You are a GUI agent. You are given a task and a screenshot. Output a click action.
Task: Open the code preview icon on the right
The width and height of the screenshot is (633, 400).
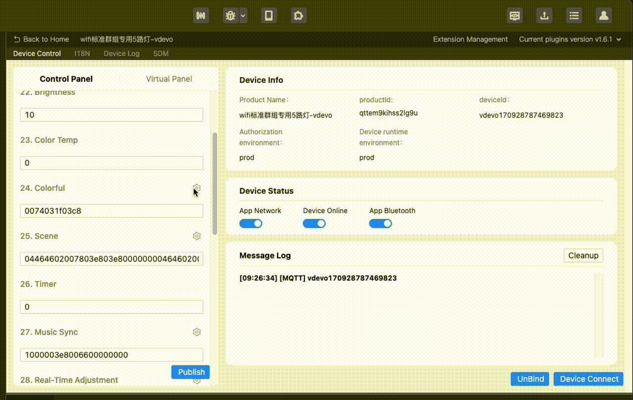514,15
